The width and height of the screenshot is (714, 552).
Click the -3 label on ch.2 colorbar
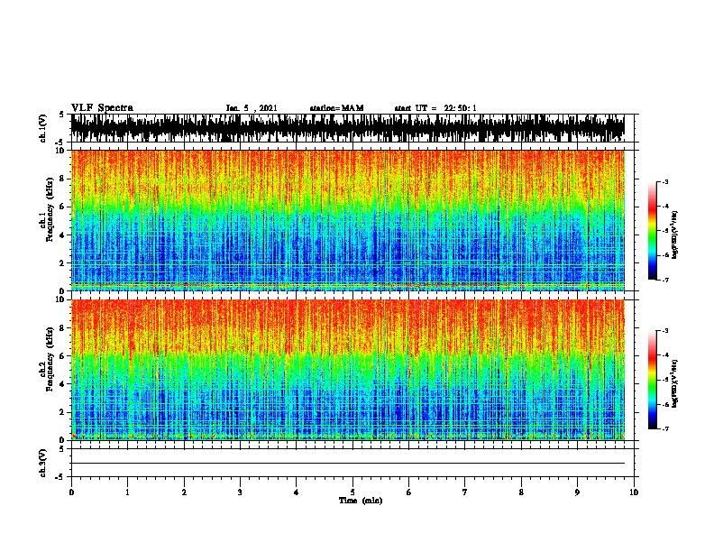click(x=665, y=331)
